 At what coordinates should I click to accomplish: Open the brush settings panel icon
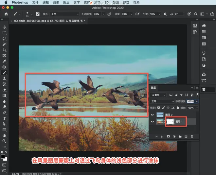point(37,14)
